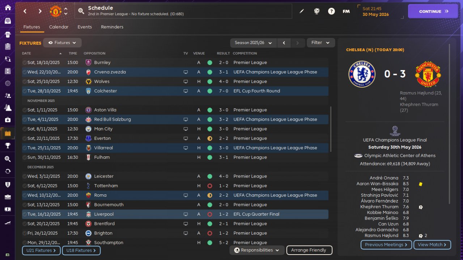Open the Fixtures view dropdown
Image resolution: width=463 pixels, height=260 pixels.
(x=62, y=43)
